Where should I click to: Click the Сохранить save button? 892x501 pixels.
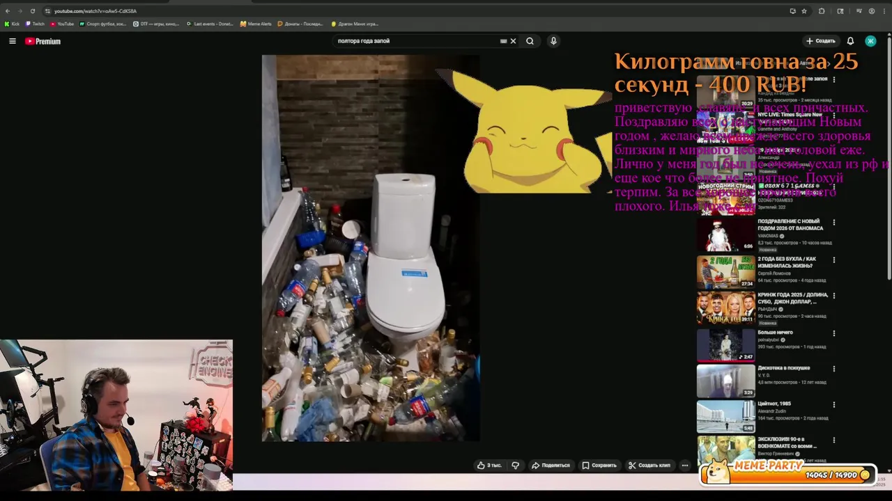click(x=599, y=466)
